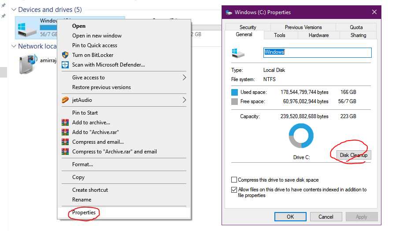Click WinRAR icon beside Compress to Archive.rar and email

[x=65, y=152]
